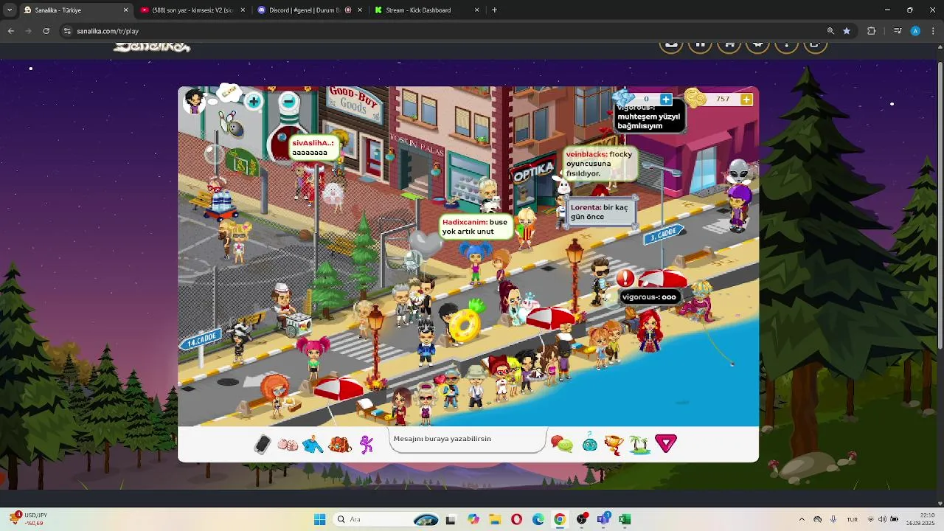
Task: Open a new browser tab
Action: click(x=494, y=10)
